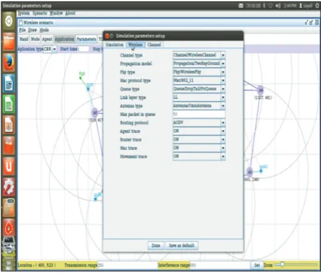Open the Files manager in the dock
Screen dimensions: 321x274
click(9, 41)
